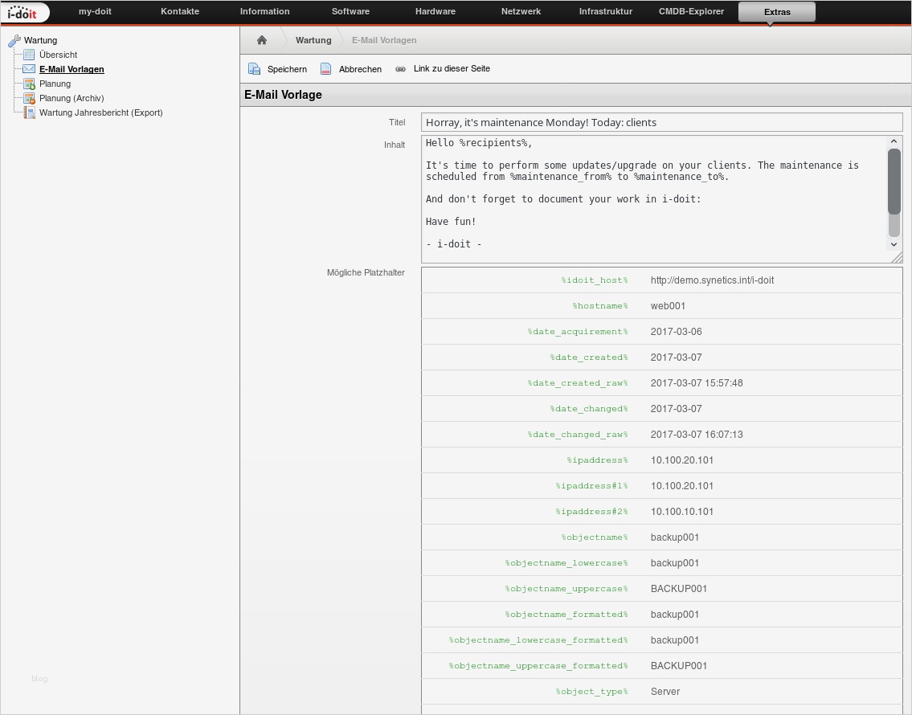This screenshot has height=715, width=912.
Task: Click the %objectname_uppercase_formatted% placeholder
Action: point(538,665)
